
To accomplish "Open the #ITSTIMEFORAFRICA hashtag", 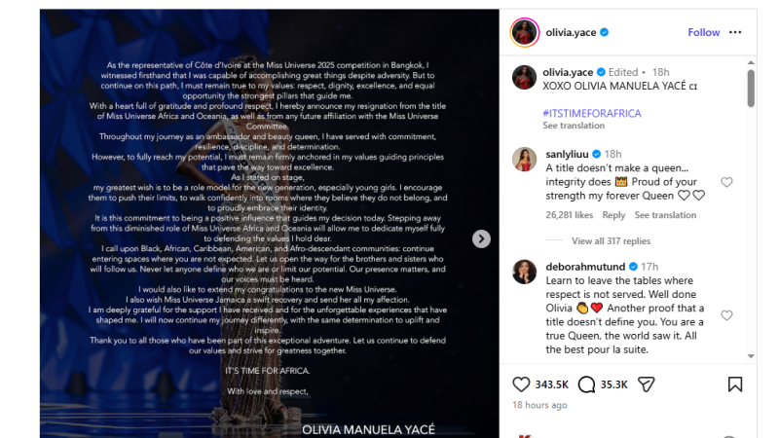I will coord(592,113).
